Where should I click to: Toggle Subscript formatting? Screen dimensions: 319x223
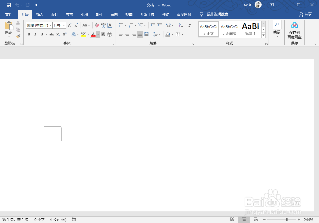coord(58,34)
